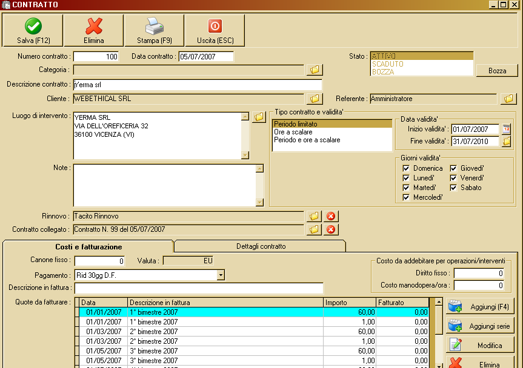523x368 pixels.
Task: Exit via the Uscita (ESC) button
Action: click(215, 30)
